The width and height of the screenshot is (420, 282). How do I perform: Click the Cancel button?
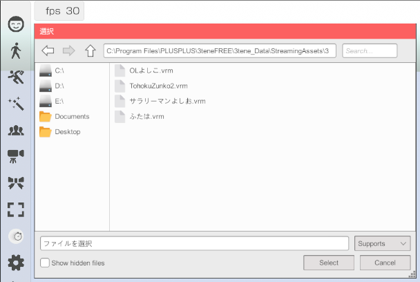[x=385, y=263]
